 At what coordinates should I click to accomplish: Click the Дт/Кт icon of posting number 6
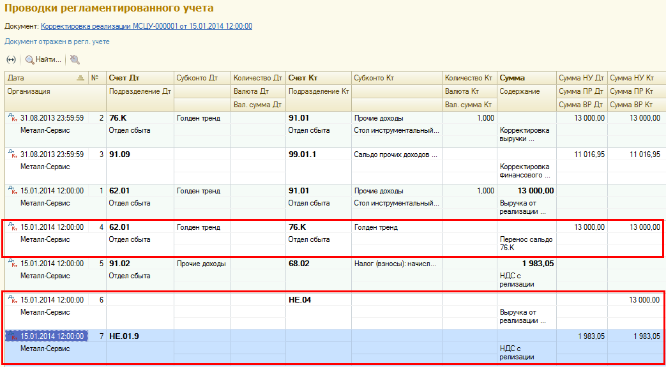tap(12, 301)
